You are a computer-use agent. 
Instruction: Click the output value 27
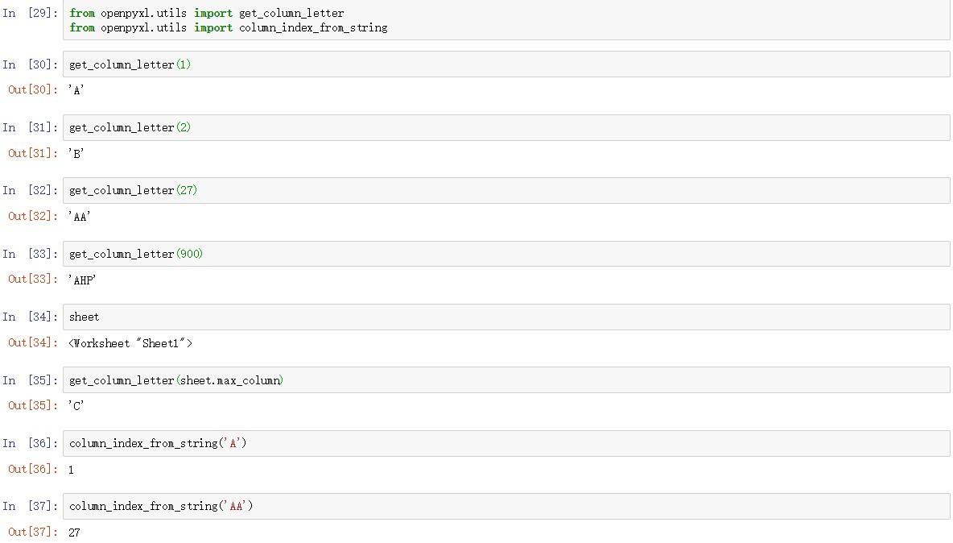tap(74, 533)
